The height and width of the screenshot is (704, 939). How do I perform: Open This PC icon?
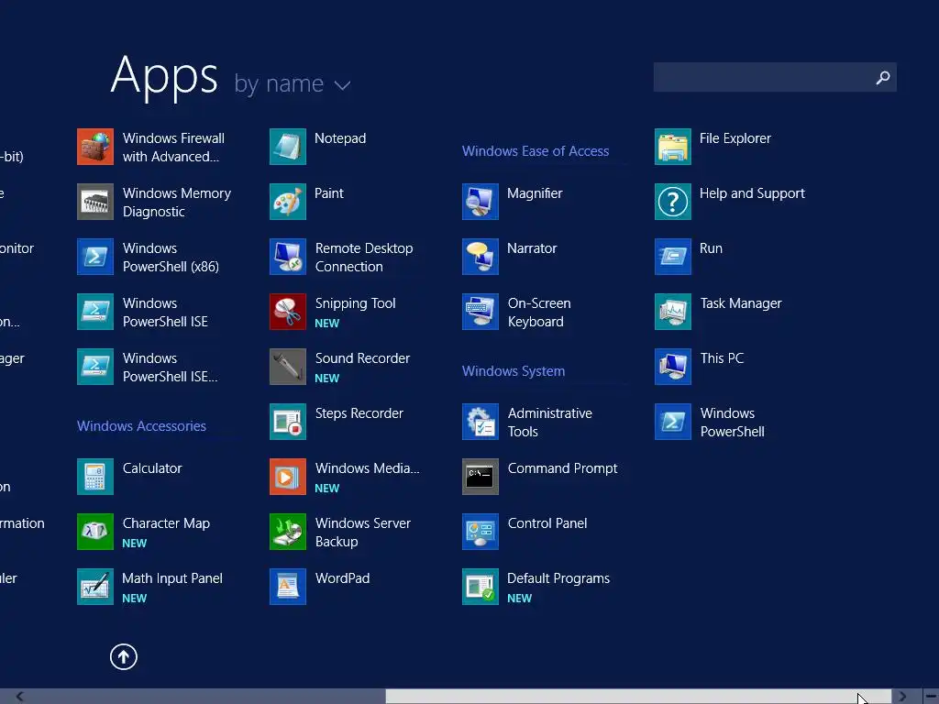(x=673, y=367)
